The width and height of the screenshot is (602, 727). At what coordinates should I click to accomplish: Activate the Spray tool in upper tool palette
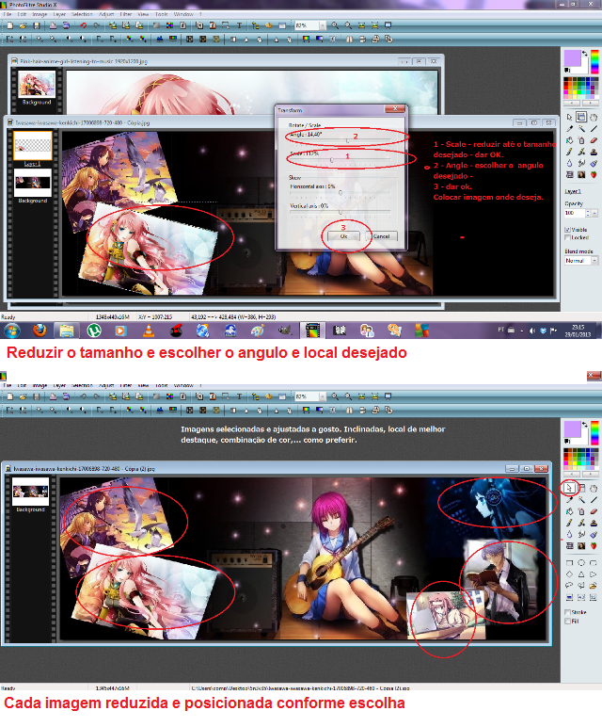point(581,140)
